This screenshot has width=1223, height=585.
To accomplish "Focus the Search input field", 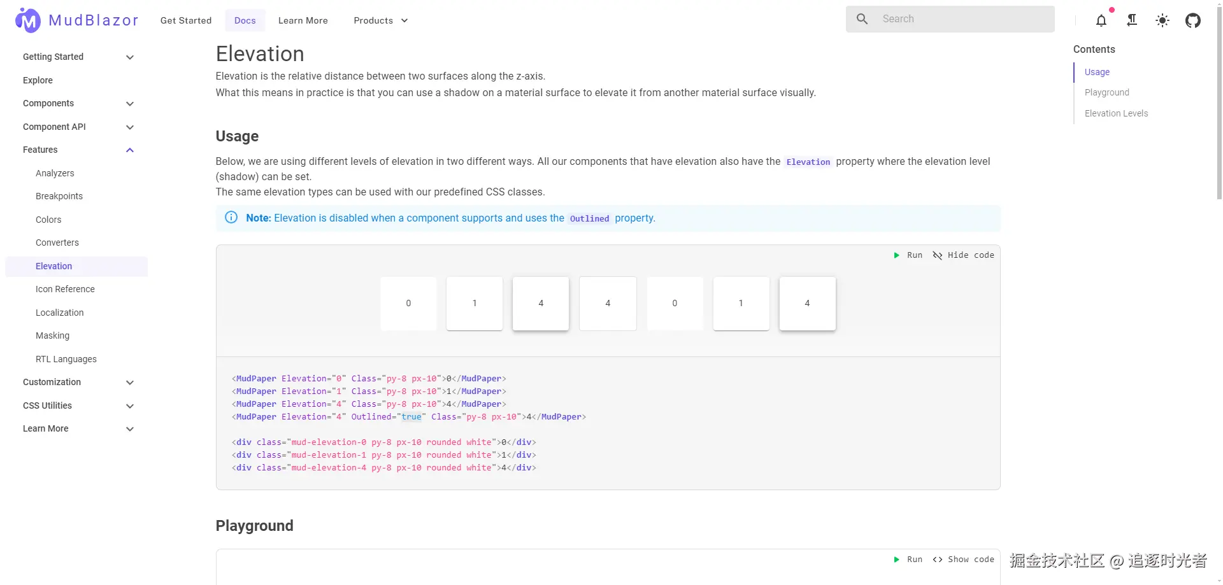I will [x=962, y=19].
